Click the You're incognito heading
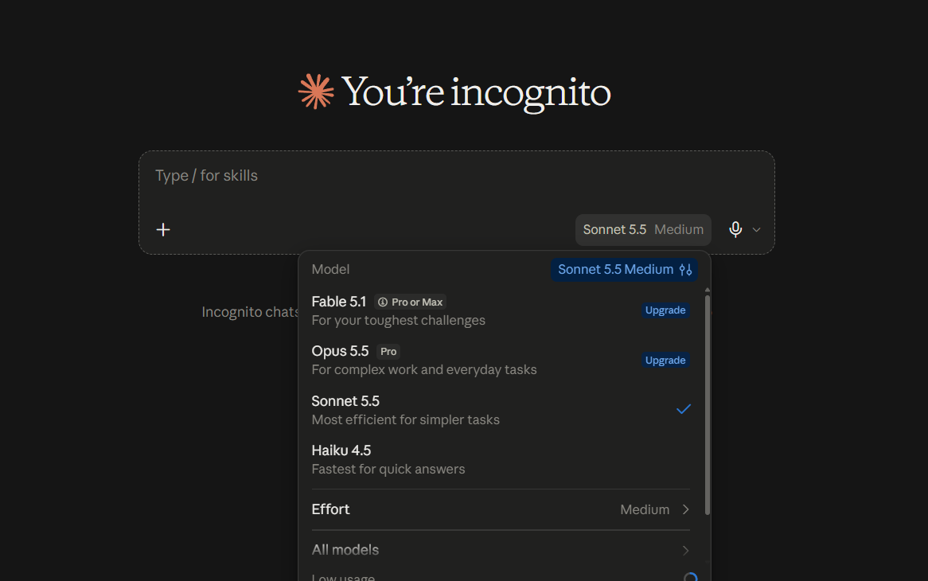 pyautogui.click(x=476, y=93)
